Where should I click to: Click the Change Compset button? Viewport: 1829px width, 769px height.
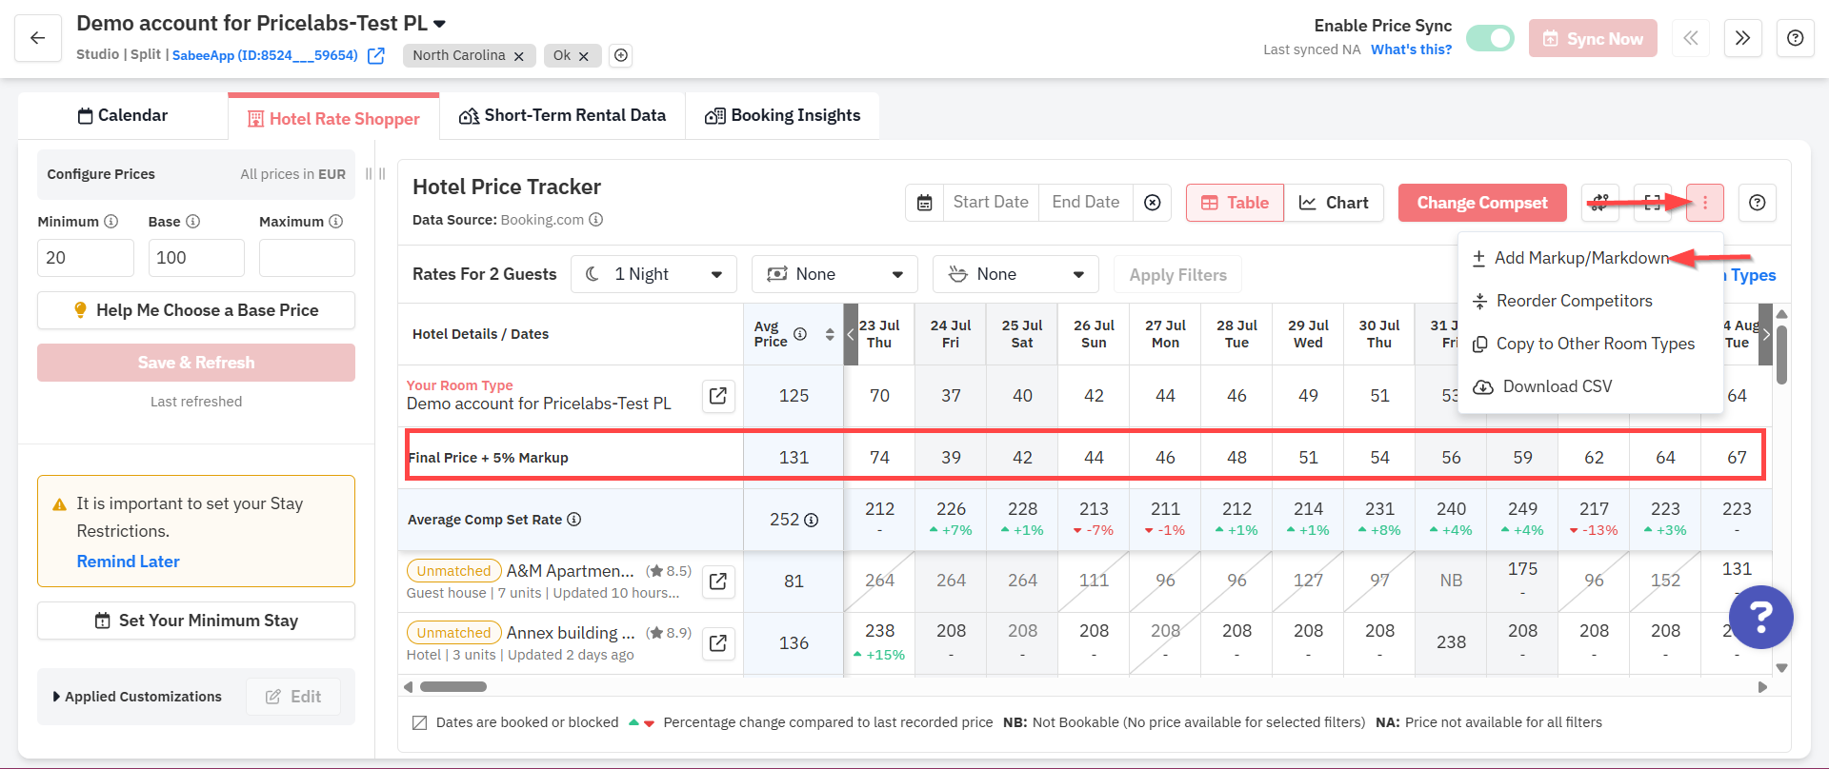point(1482,203)
